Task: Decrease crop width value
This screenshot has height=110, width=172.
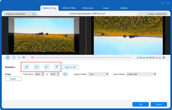Action: pos(43,75)
